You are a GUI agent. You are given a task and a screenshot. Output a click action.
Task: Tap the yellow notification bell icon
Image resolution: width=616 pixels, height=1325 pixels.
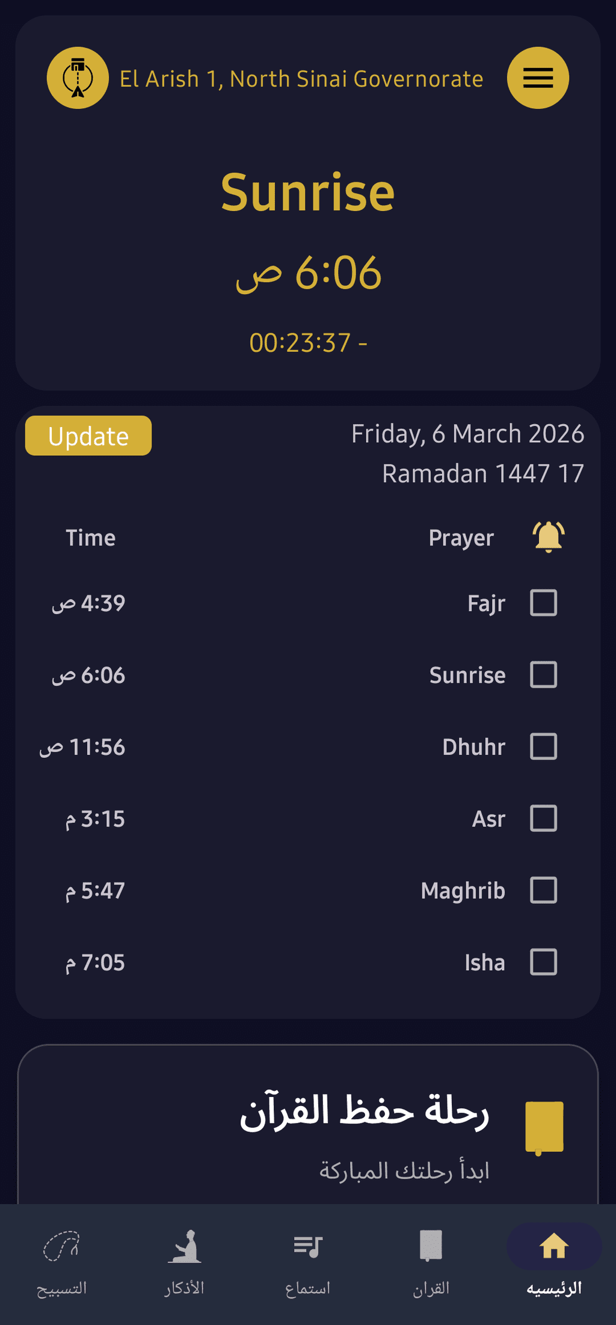coord(548,536)
